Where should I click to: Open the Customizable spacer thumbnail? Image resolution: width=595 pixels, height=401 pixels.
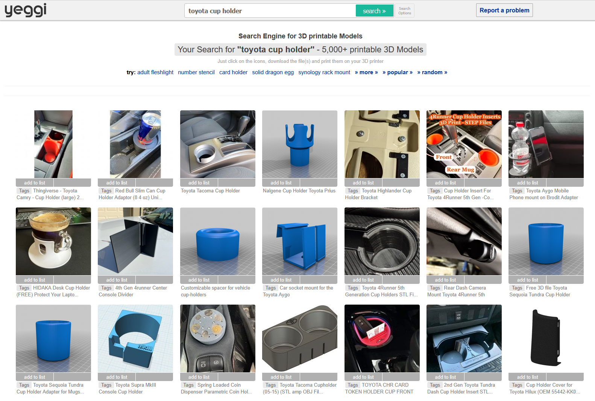tap(218, 241)
